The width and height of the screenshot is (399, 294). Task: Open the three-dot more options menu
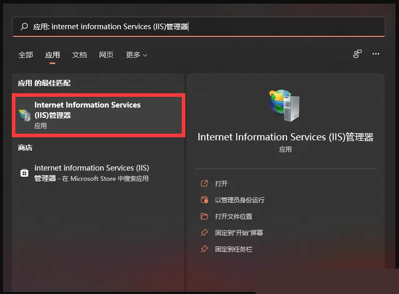tap(376, 54)
